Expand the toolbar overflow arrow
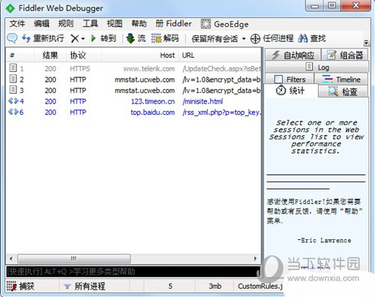This screenshot has width=375, height=297. (x=366, y=43)
